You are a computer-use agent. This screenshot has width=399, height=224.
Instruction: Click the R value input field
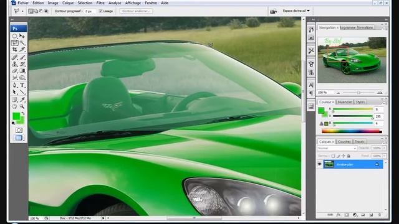378,110
